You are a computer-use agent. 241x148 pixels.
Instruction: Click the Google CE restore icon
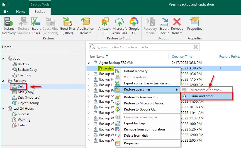134,26
